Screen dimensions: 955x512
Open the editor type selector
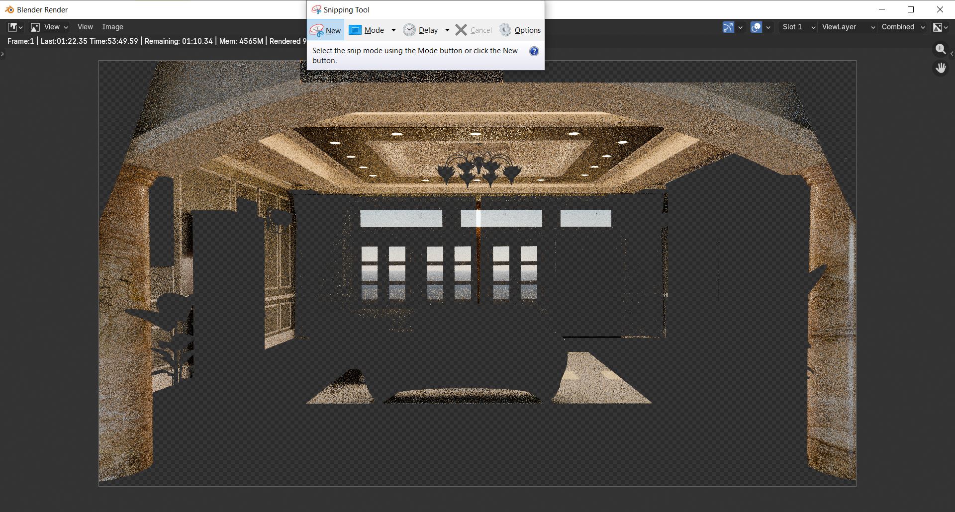pyautogui.click(x=15, y=27)
